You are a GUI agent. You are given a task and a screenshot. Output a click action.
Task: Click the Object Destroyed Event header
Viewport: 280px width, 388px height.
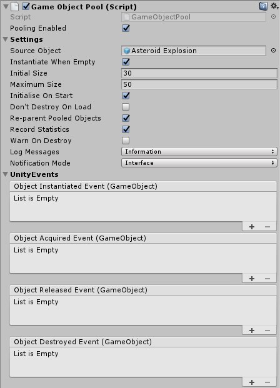[143, 342]
